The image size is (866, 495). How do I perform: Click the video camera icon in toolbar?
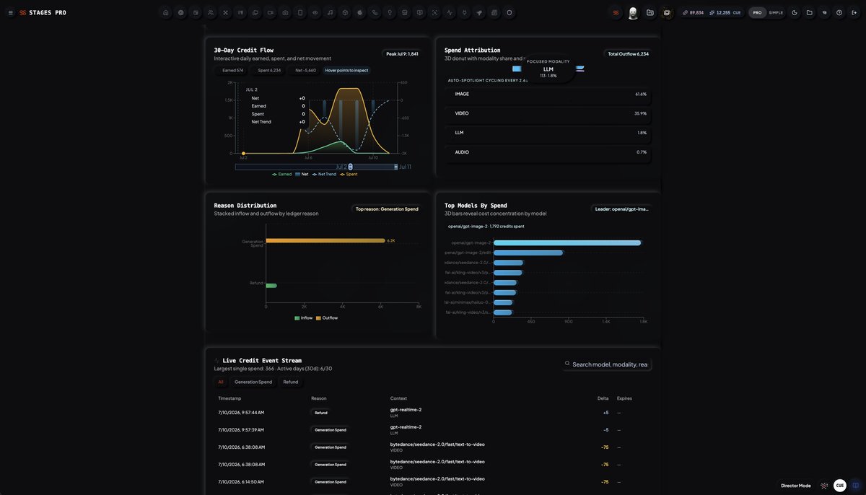click(x=271, y=12)
